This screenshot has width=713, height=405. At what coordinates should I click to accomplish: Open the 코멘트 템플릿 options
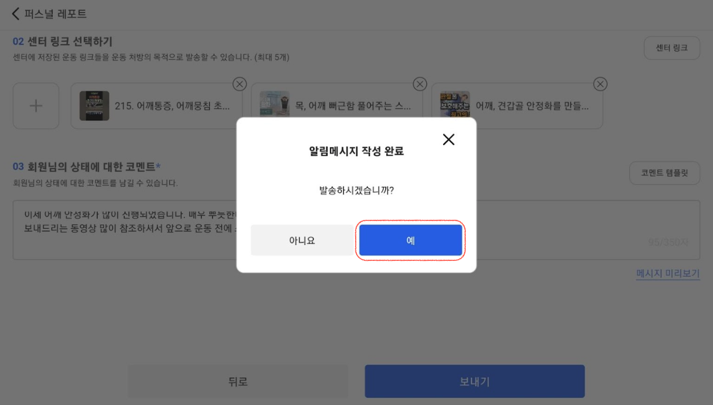point(665,173)
